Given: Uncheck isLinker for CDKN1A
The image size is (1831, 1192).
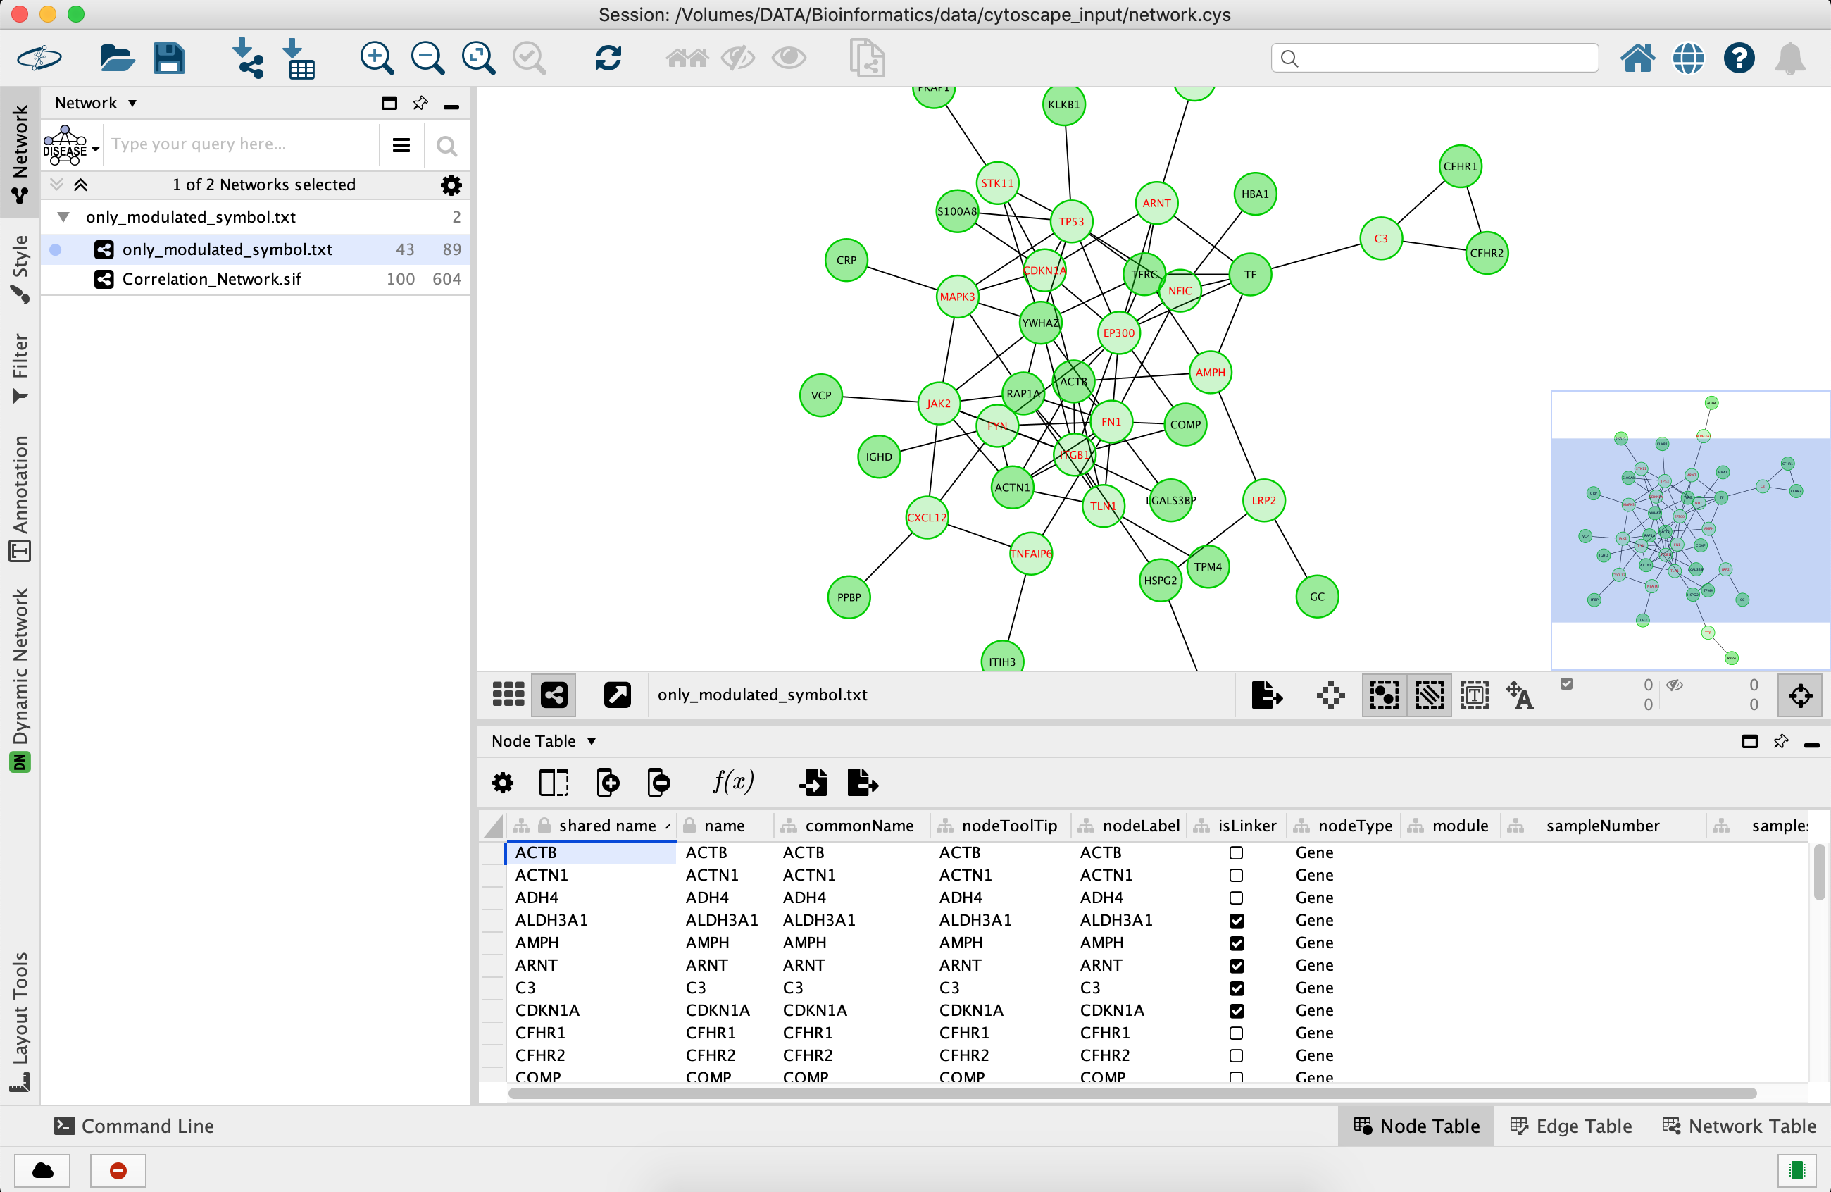Looking at the screenshot, I should (1237, 1010).
